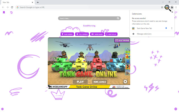Open the Walkthrough button
Image resolution: width=179 pixels, height=112 pixels.
tap(122, 40)
